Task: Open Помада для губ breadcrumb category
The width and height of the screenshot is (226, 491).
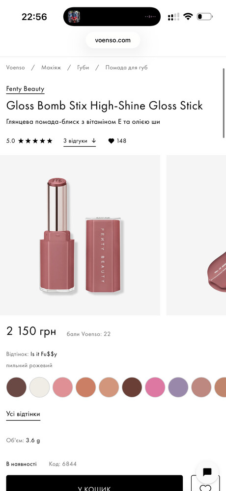Action: (x=126, y=68)
